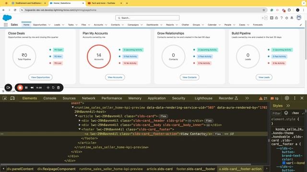Edit the navigation bar with pencil icon
This screenshot has width=307, height=172.
point(301,25)
